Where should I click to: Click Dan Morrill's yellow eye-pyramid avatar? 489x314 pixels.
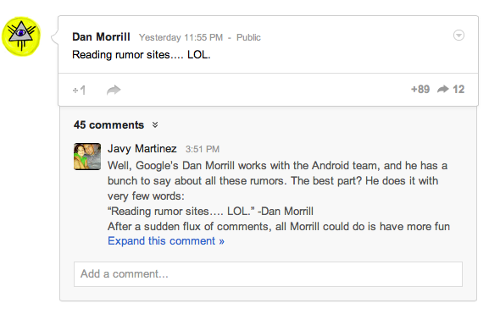point(21,36)
